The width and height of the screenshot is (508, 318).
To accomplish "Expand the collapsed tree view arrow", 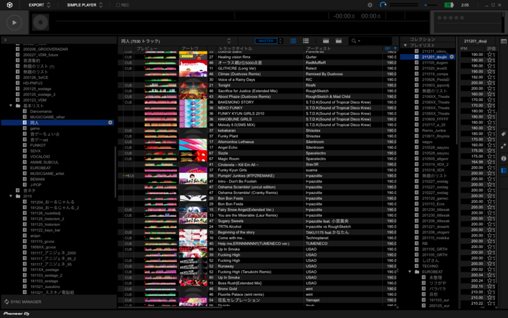I will (5, 40).
